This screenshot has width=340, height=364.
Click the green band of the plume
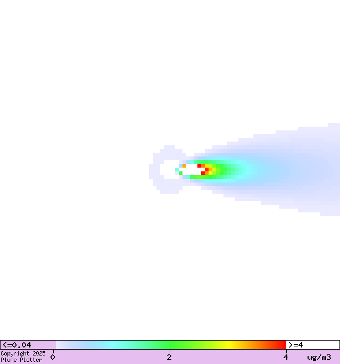coord(225,170)
